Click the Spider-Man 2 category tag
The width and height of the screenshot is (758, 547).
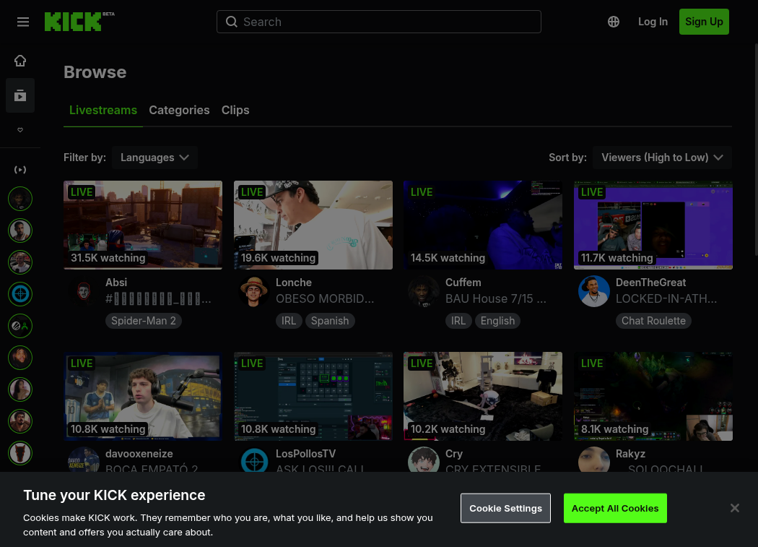144,321
